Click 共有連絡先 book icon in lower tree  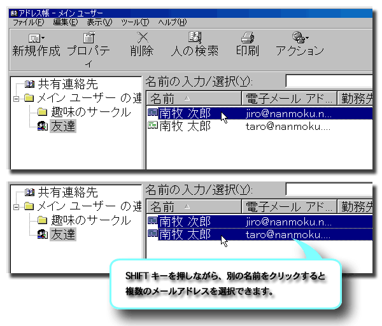tap(30, 192)
